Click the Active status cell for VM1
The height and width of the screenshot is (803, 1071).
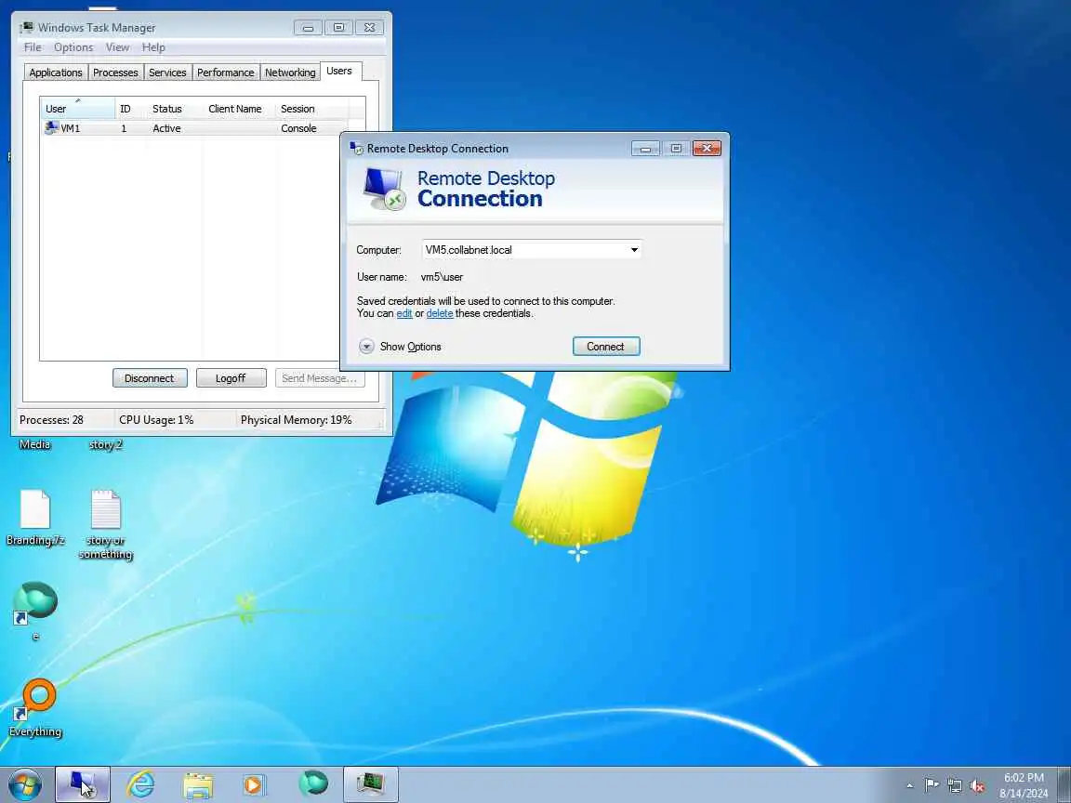[x=166, y=128]
